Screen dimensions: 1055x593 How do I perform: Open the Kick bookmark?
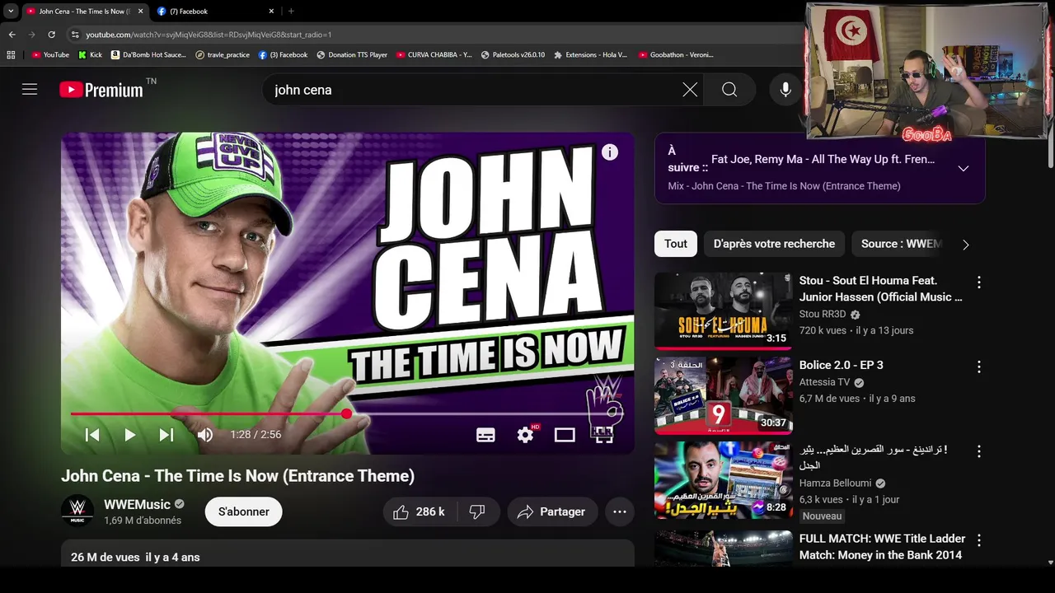click(90, 55)
